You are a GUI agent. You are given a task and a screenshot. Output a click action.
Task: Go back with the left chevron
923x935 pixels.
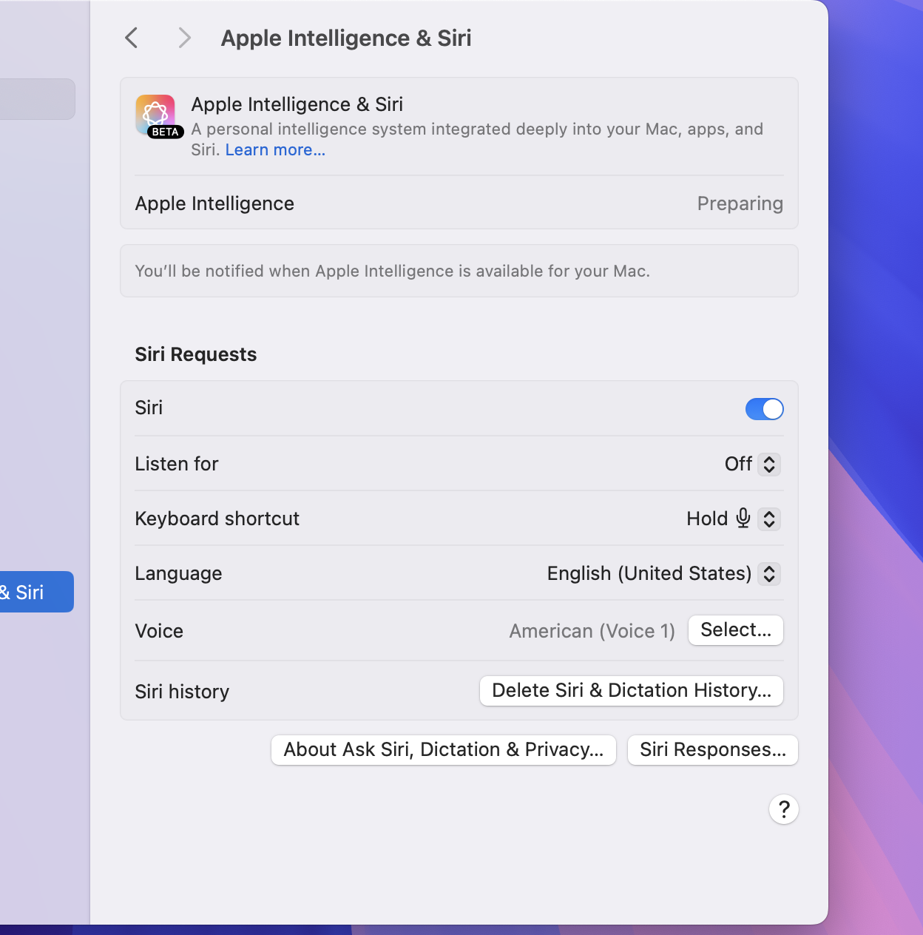pyautogui.click(x=132, y=38)
